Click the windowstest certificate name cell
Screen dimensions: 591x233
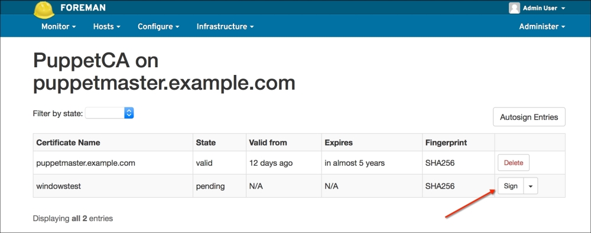coord(113,186)
